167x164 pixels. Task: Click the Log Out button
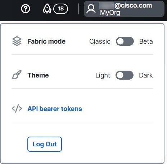[45, 144]
